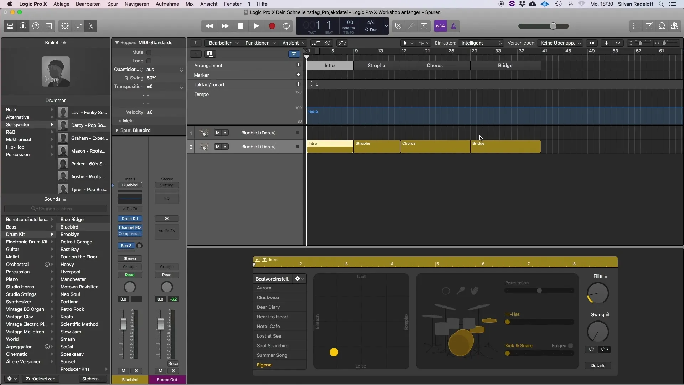Solo track 2 Bluebird (Darcy)

tap(225, 147)
